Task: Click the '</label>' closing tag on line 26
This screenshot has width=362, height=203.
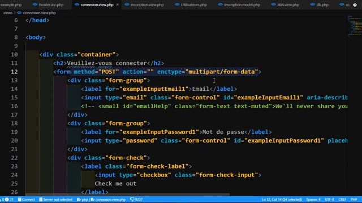Action: click(94, 192)
